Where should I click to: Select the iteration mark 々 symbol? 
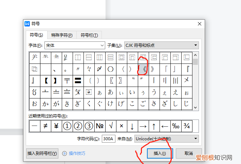pos(89,69)
